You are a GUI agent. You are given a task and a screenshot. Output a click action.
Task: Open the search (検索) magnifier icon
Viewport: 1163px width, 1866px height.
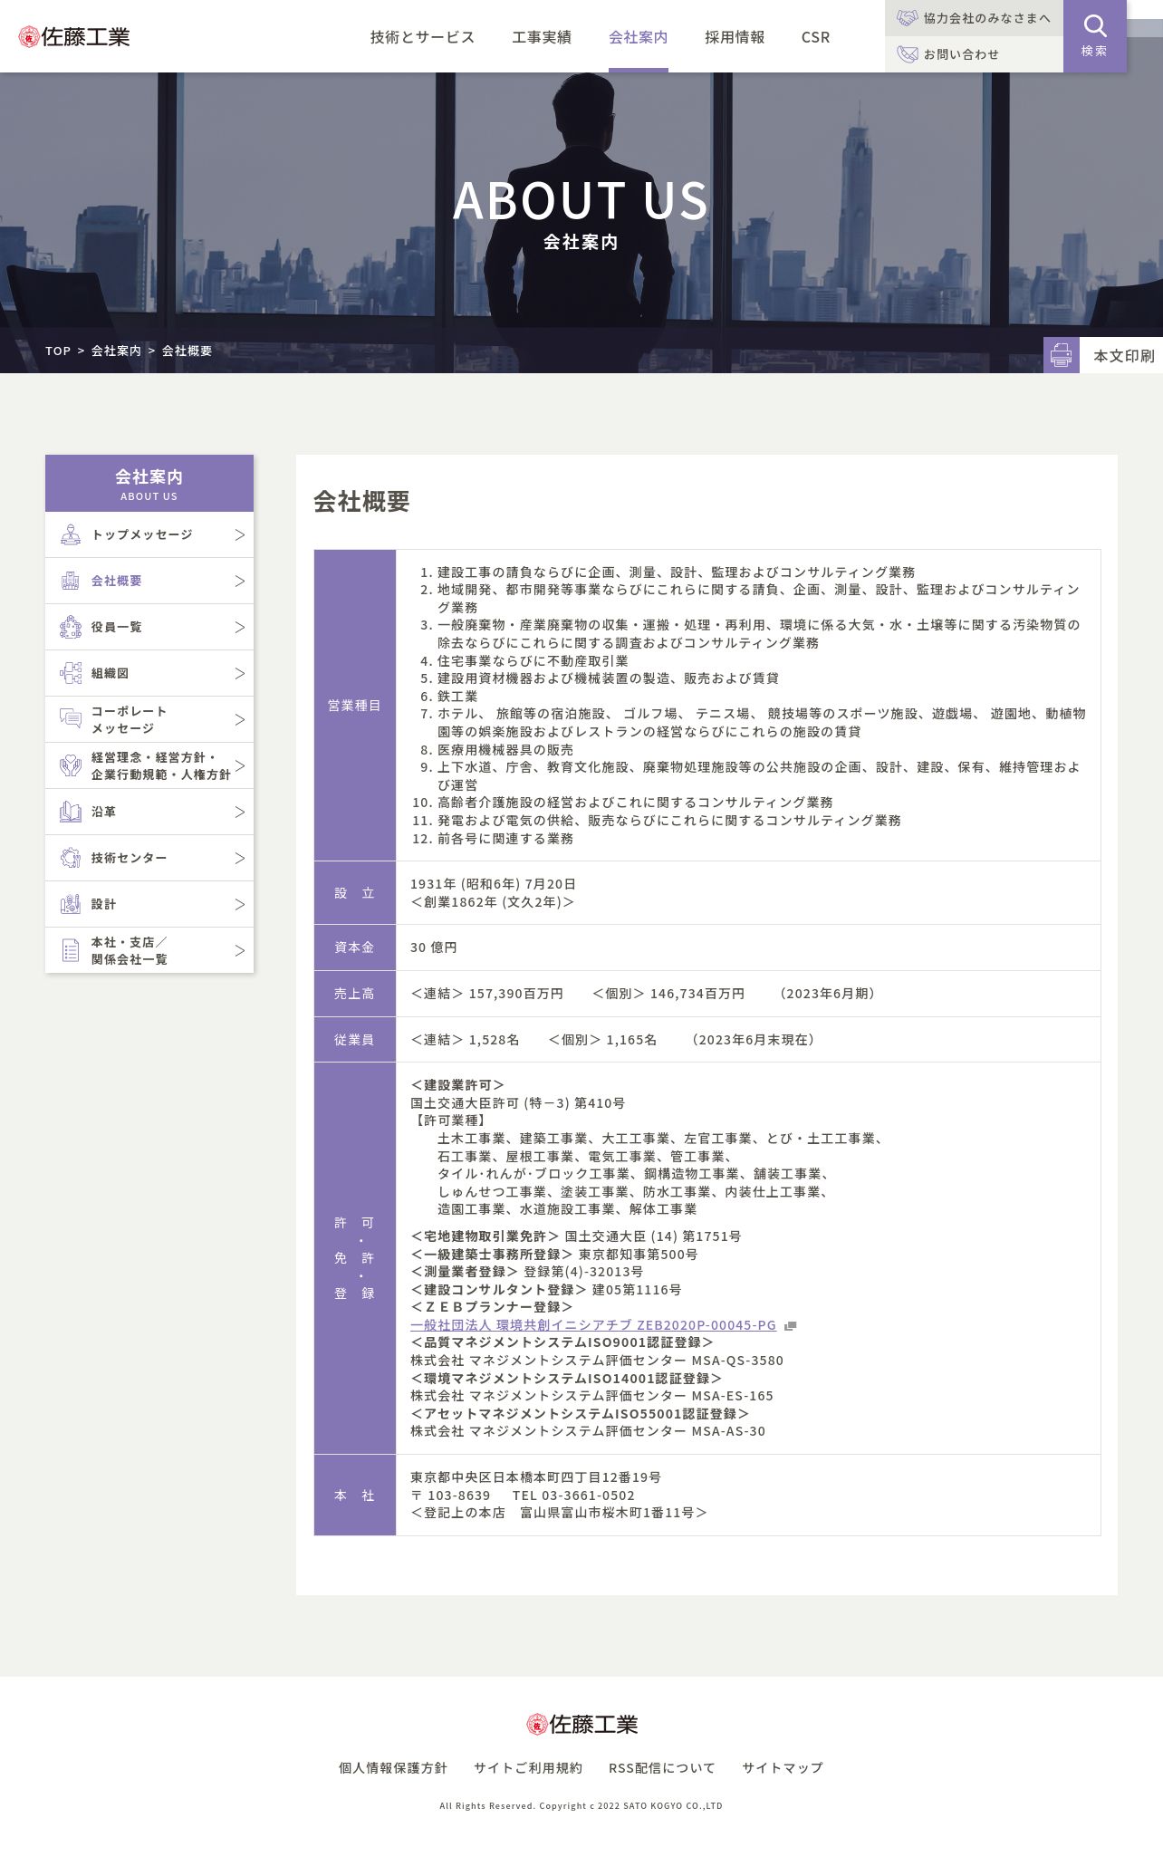point(1094,25)
